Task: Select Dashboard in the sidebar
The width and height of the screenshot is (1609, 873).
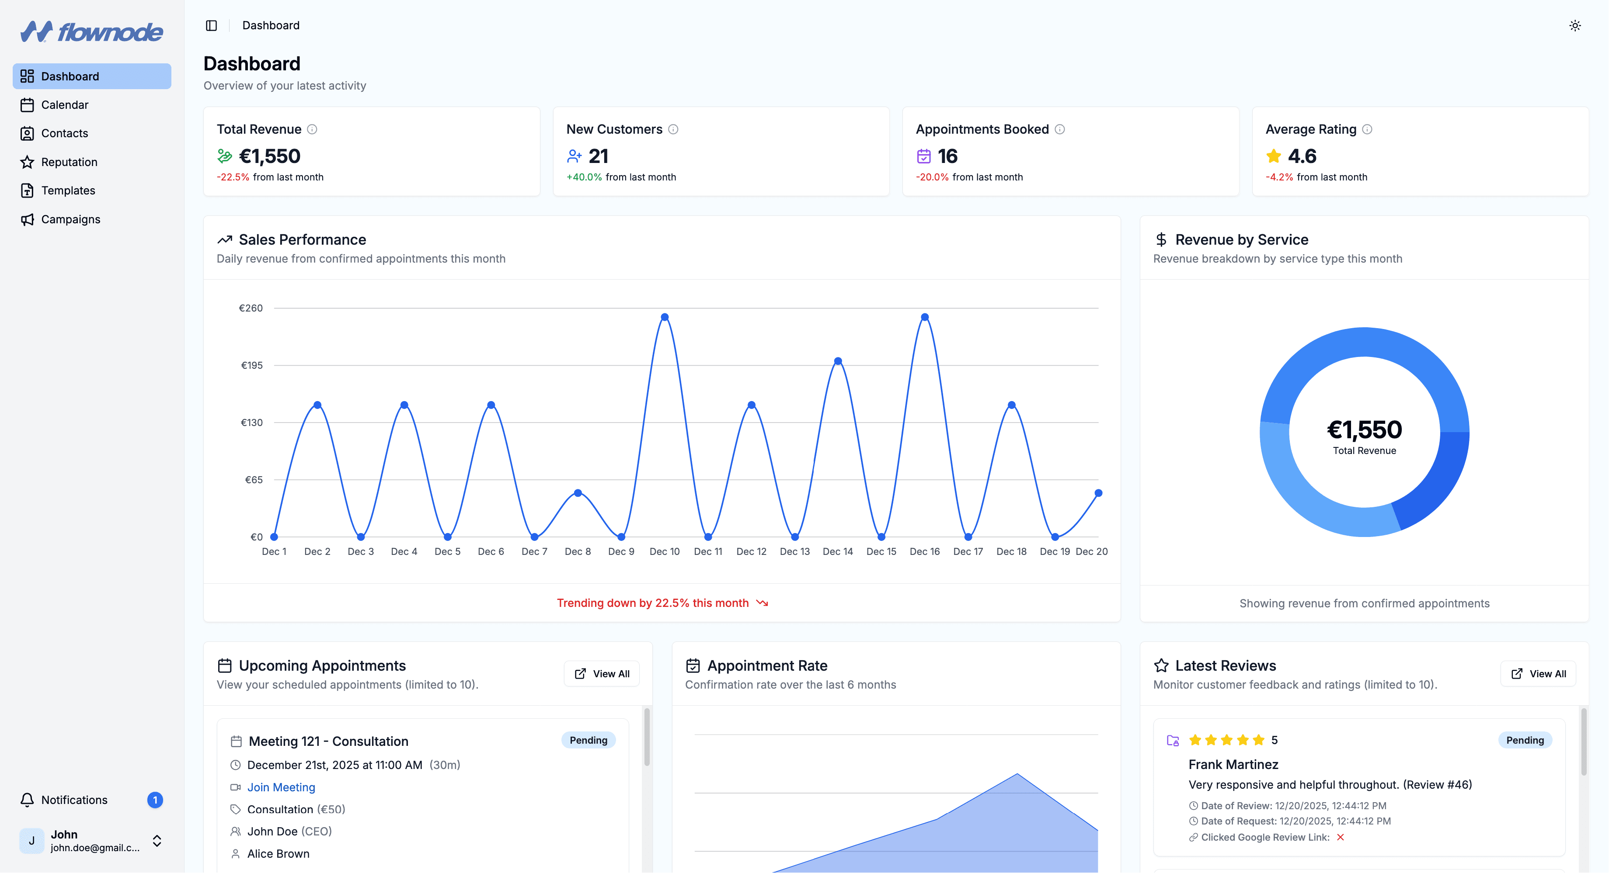Action: click(x=70, y=76)
